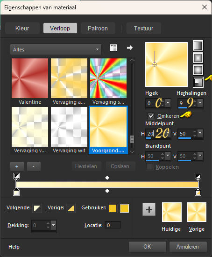Open the Hoek value dropdown arrow
Viewport: 212px width, 257px height.
click(168, 103)
